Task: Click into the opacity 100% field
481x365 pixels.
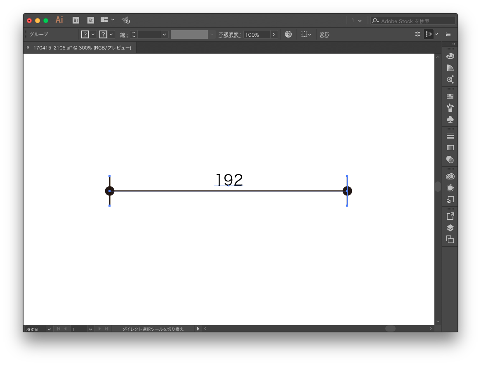Action: click(x=257, y=35)
